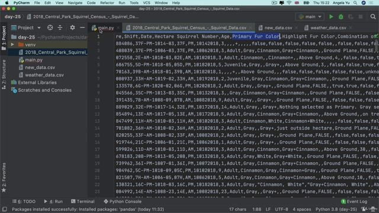Image resolution: width=379 pixels, height=213 pixels.
Task: Open the Navigate menu
Action: (75, 3)
